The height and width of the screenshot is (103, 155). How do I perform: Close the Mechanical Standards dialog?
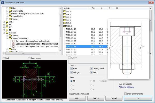coord(151,3)
